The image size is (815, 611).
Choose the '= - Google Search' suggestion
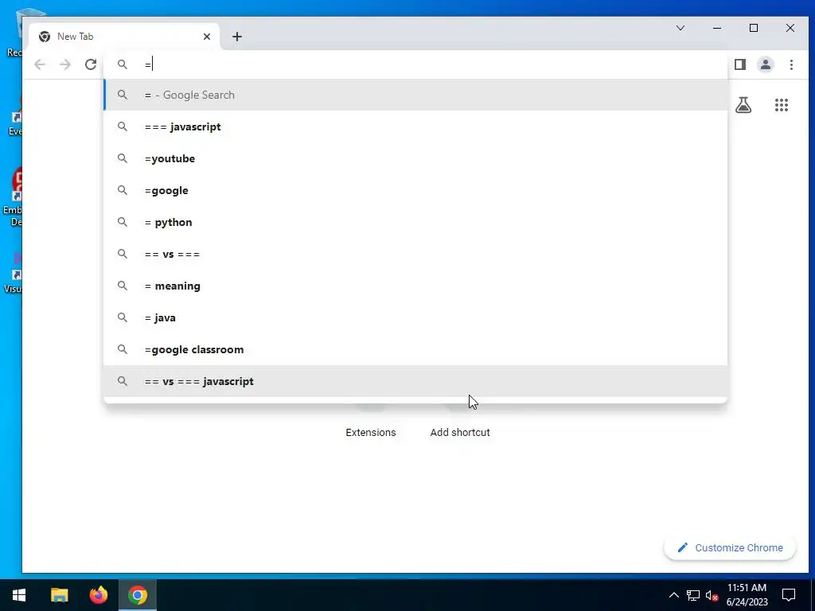pos(415,95)
